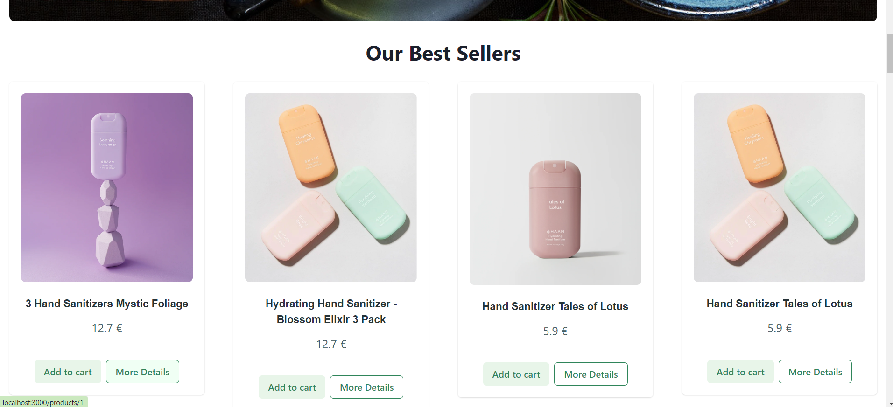This screenshot has width=893, height=407.
Task: Click the Blossom Elixir three-bottle product photo
Action: coord(330,187)
